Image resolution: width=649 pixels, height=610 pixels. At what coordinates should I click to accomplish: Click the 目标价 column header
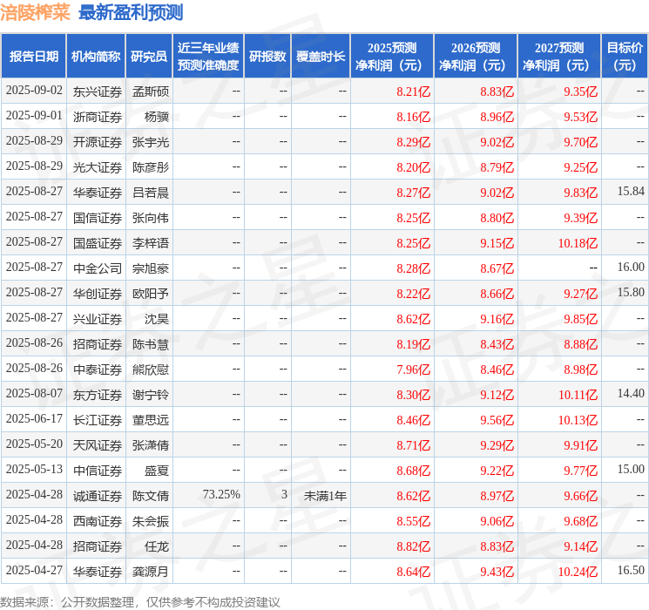[x=625, y=57]
